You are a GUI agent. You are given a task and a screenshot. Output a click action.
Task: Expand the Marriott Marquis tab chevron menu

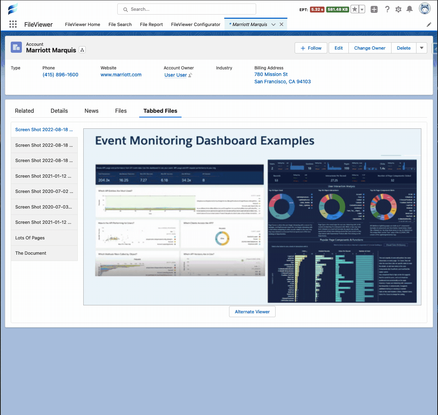273,24
